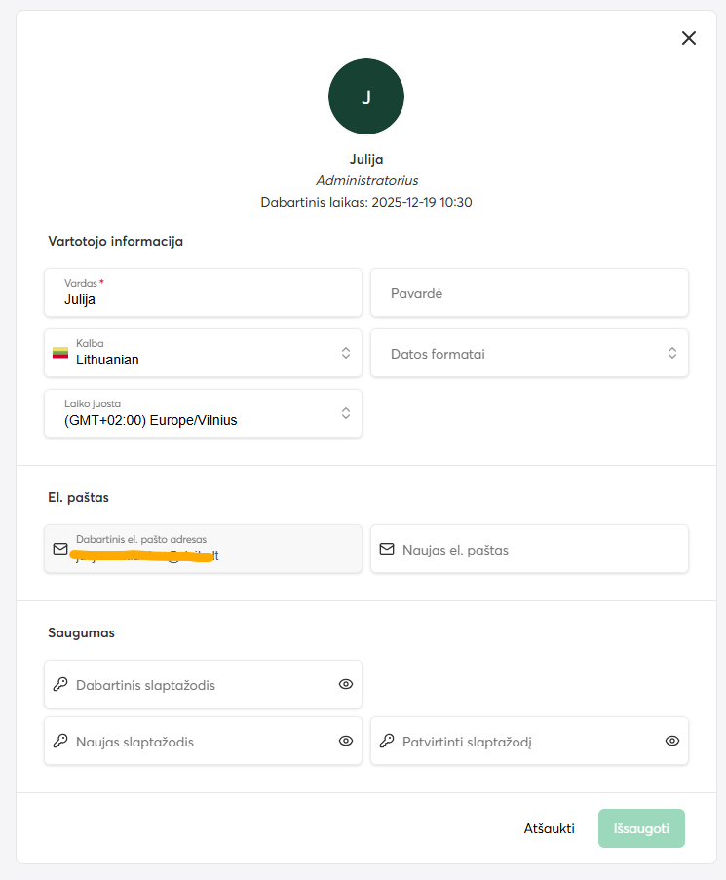Show the Dabartinis slaptažodis password text
The image size is (726, 880).
(x=346, y=684)
